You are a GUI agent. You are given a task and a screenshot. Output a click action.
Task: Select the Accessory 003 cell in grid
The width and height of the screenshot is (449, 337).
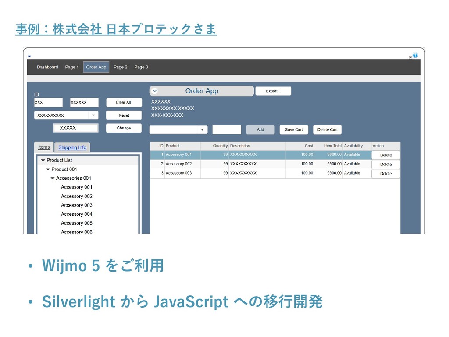click(182, 173)
